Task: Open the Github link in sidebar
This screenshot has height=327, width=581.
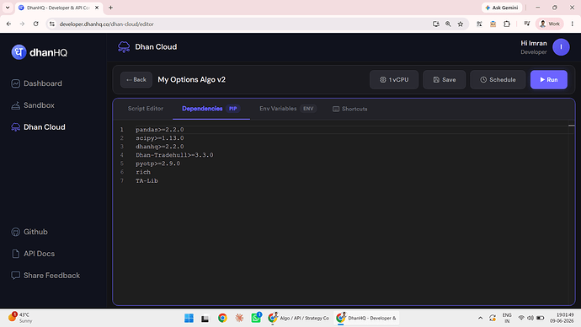Action: (29, 232)
